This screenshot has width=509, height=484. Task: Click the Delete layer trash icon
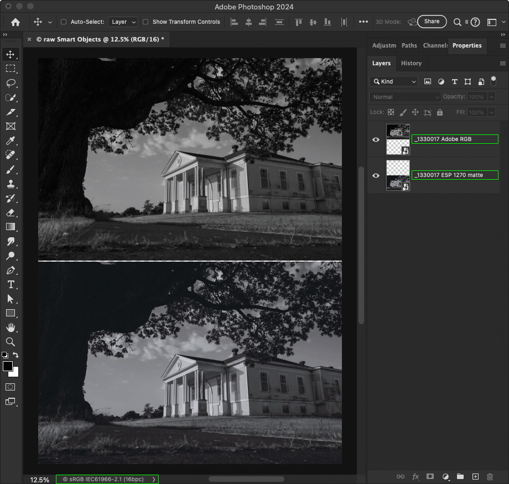click(490, 477)
